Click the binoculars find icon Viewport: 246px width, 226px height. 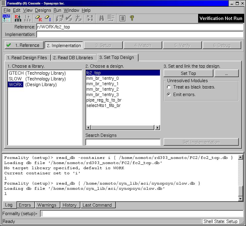101,18
